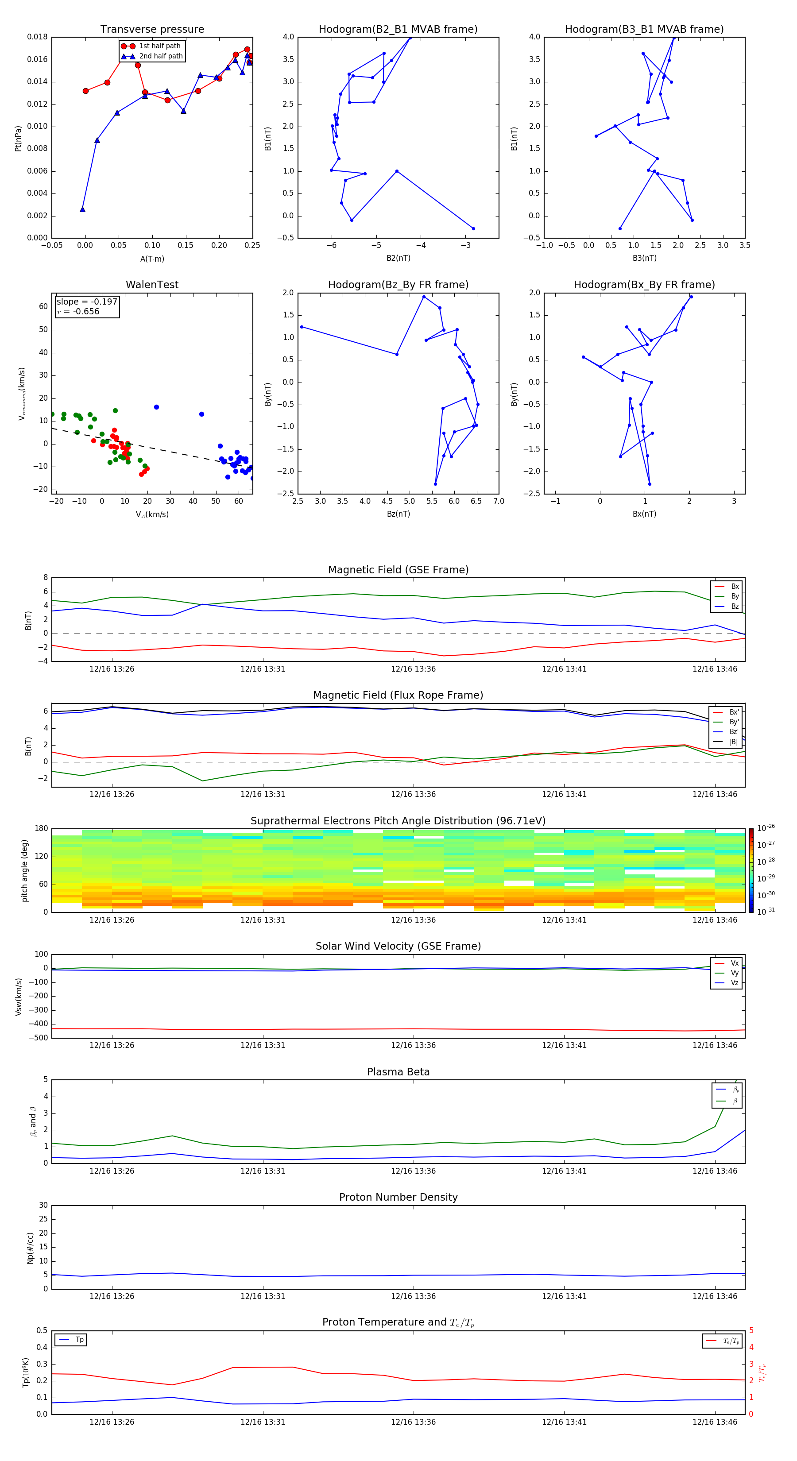Click '12/16 13:46' tick under Proton Temperature plot
The height and width of the screenshot is (1461, 797).
pos(715,1422)
